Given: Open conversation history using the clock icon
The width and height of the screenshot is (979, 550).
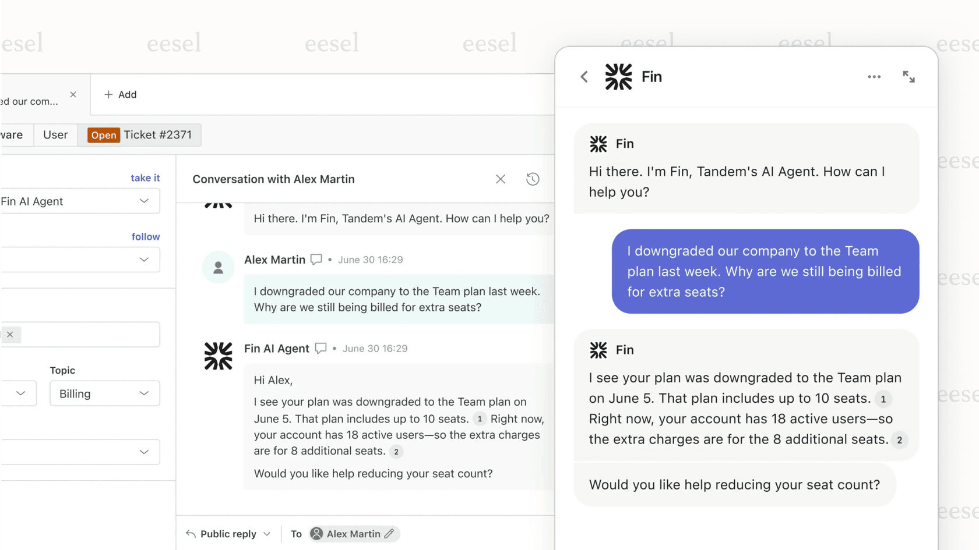Looking at the screenshot, I should [x=533, y=179].
